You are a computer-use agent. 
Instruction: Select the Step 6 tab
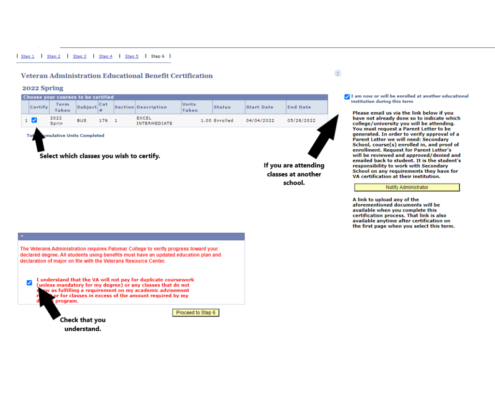[158, 56]
